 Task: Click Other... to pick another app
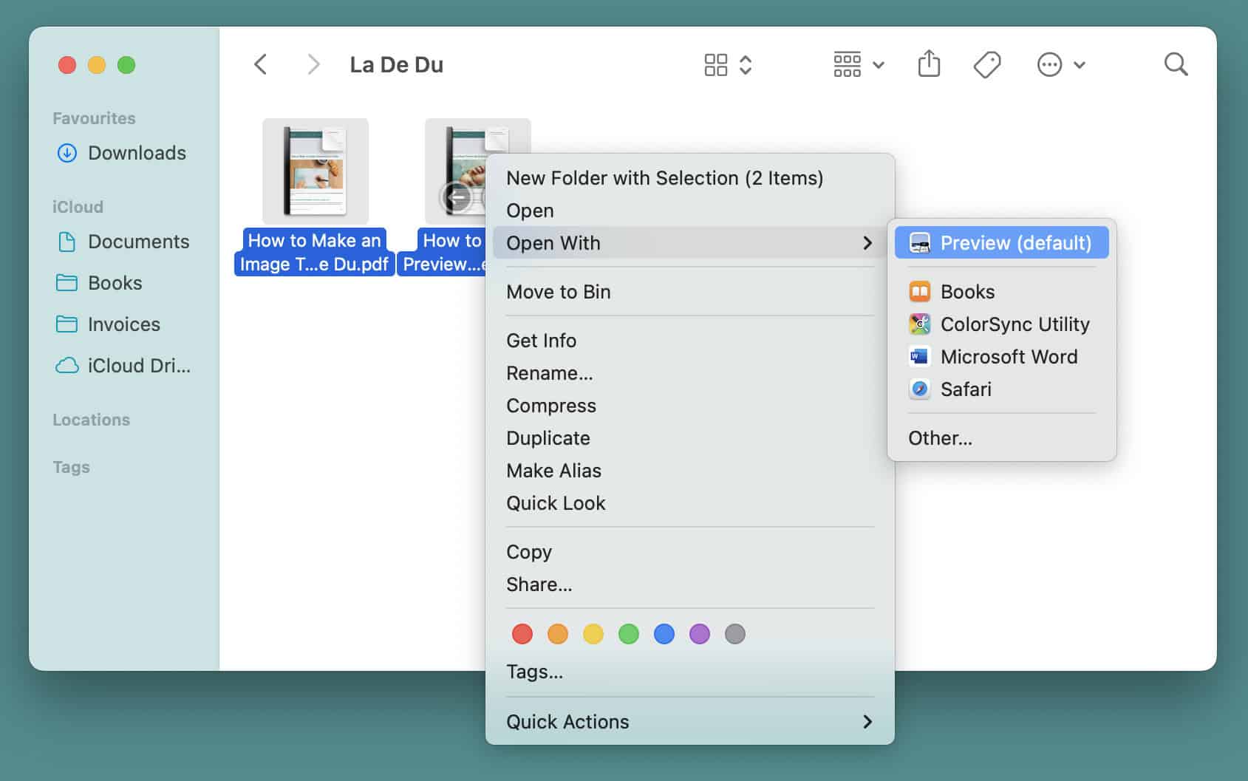pos(939,437)
